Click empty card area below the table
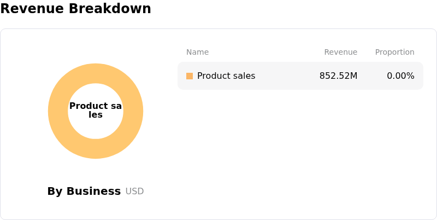This screenshot has height=220, width=437. (300, 153)
